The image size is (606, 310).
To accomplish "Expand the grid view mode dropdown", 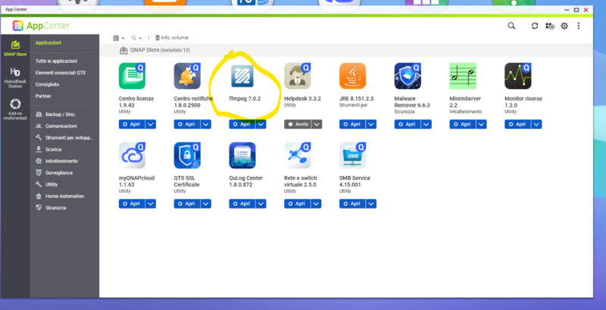I will click(119, 37).
